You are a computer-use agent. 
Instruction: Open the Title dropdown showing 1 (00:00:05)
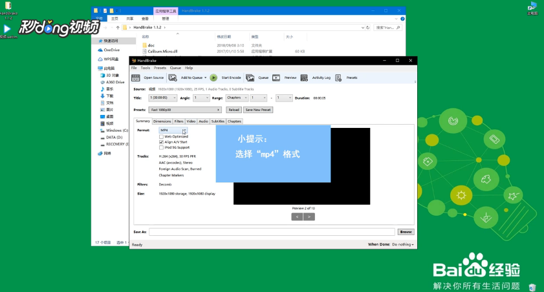tap(163, 98)
